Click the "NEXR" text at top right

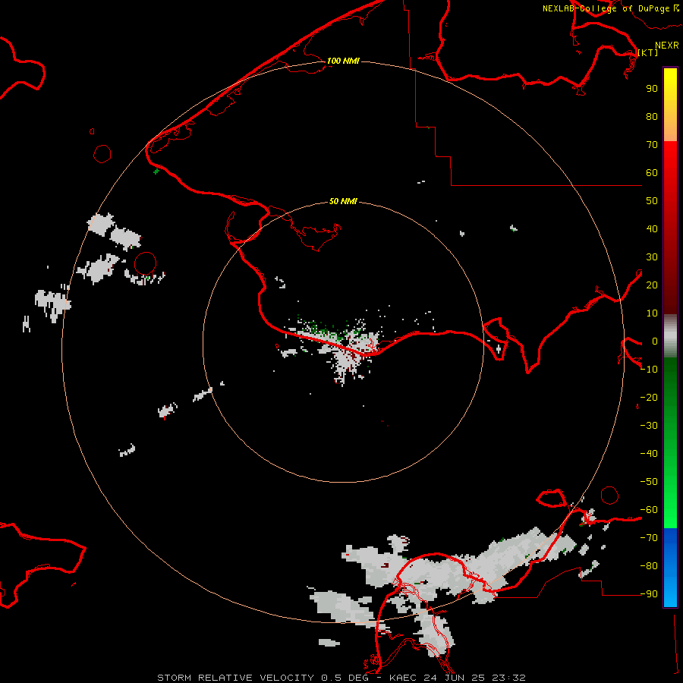667,46
